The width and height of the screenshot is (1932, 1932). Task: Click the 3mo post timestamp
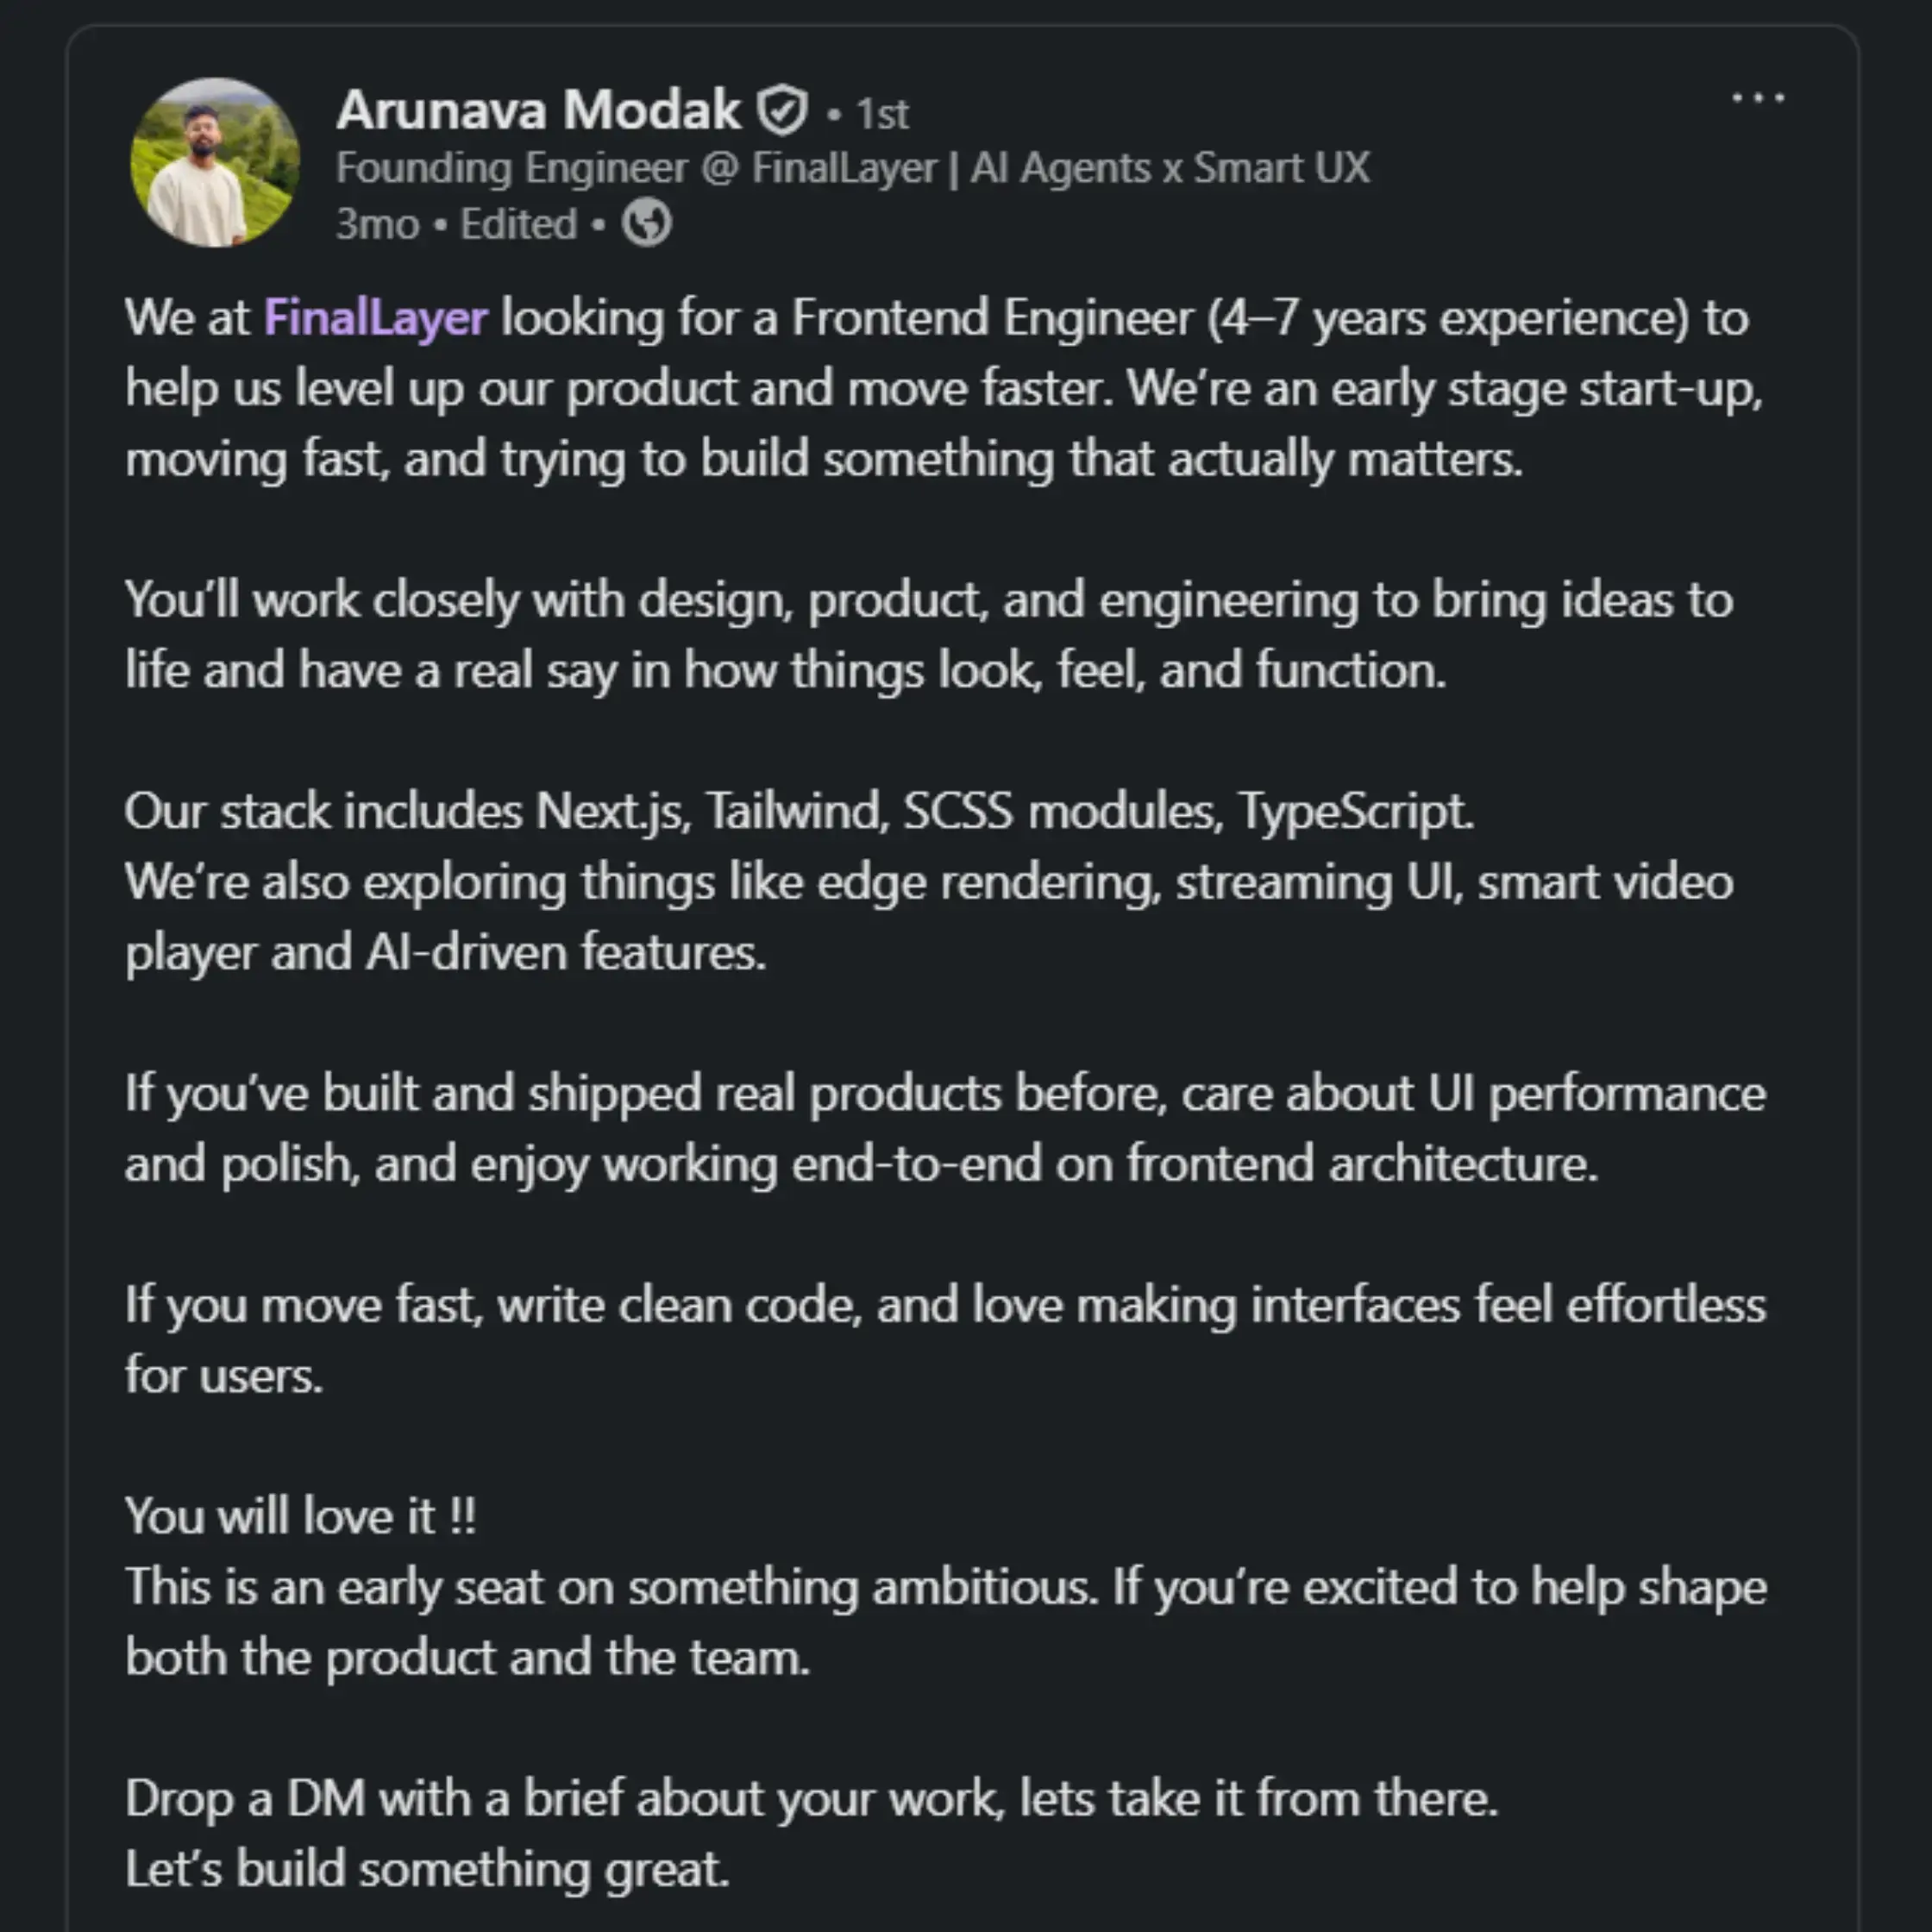377,224
